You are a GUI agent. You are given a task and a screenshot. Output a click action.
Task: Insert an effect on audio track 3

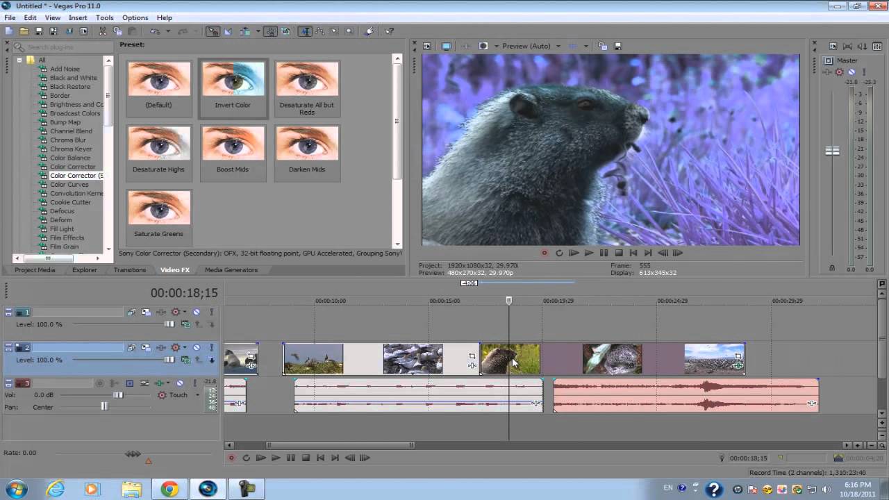(x=159, y=383)
